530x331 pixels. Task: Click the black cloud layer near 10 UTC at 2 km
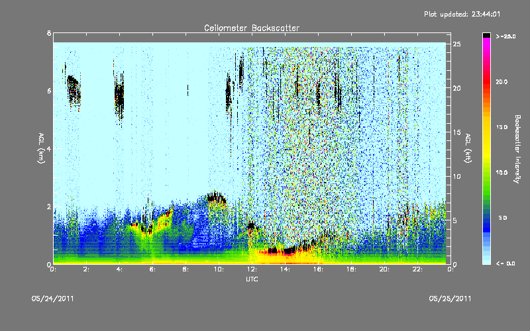216,197
